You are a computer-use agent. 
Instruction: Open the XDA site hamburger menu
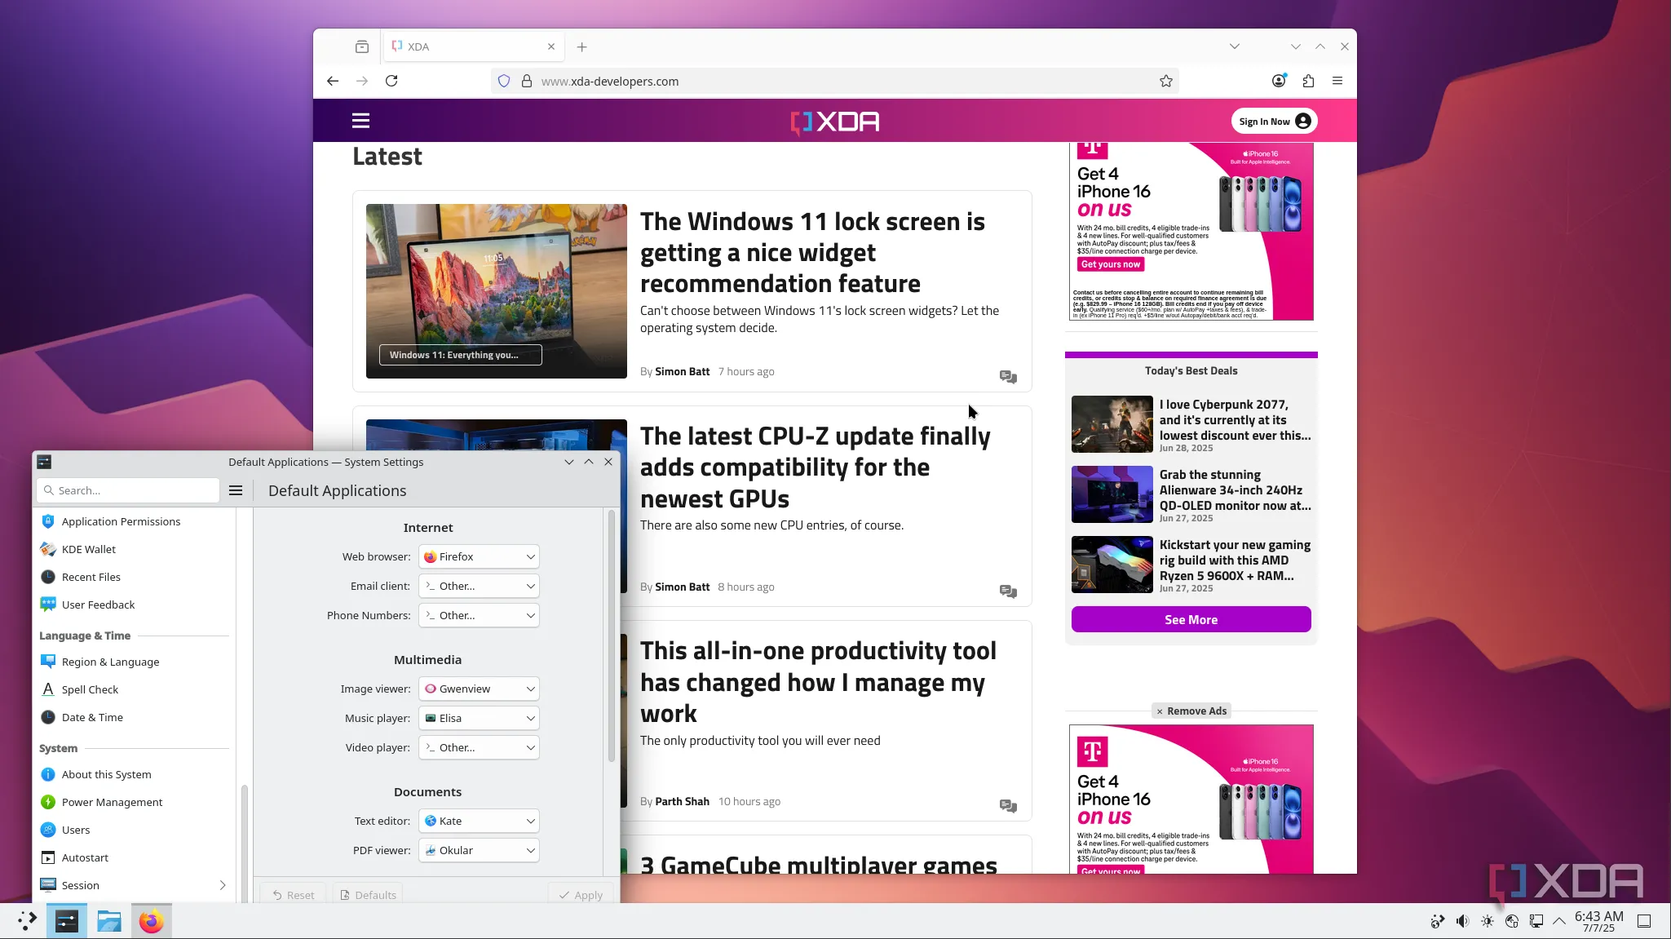click(x=360, y=121)
